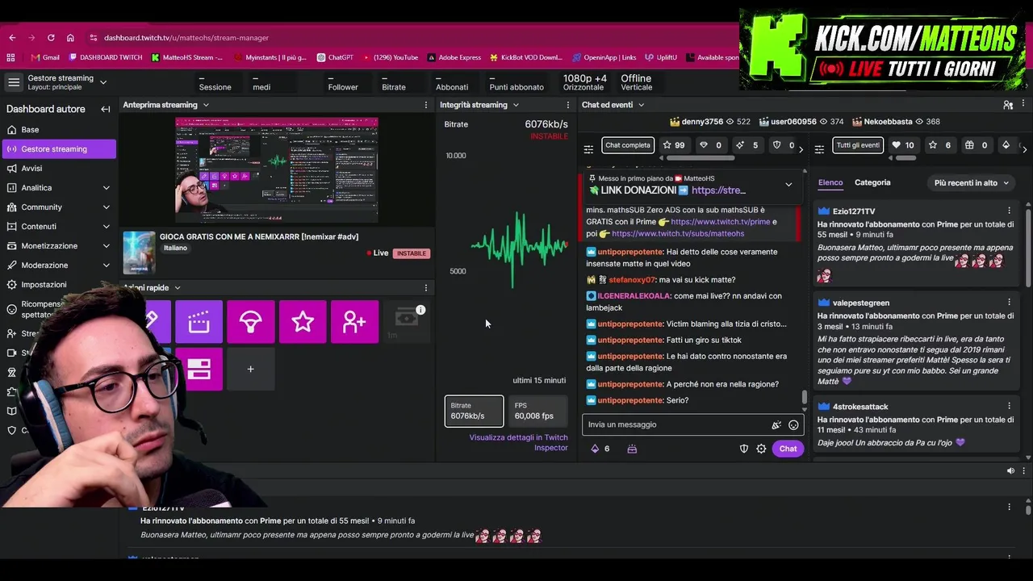The height and width of the screenshot is (581, 1033).
Task: Go back with the browser back arrow
Action: pos(12,38)
